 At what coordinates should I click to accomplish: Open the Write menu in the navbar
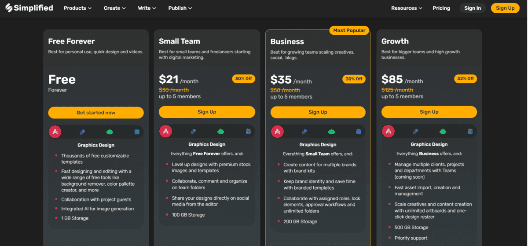coord(147,8)
